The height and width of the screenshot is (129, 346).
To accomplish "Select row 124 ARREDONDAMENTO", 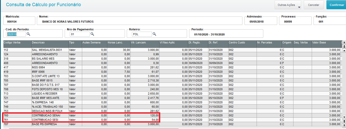I will click(x=172, y=54).
